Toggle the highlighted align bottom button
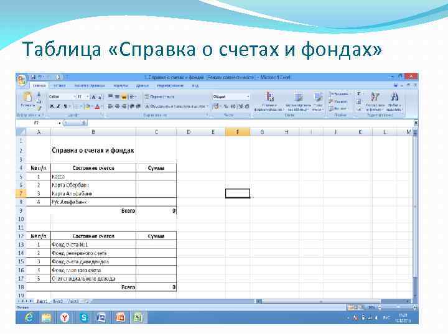Screen dimensions: 448x336 (x=124, y=97)
